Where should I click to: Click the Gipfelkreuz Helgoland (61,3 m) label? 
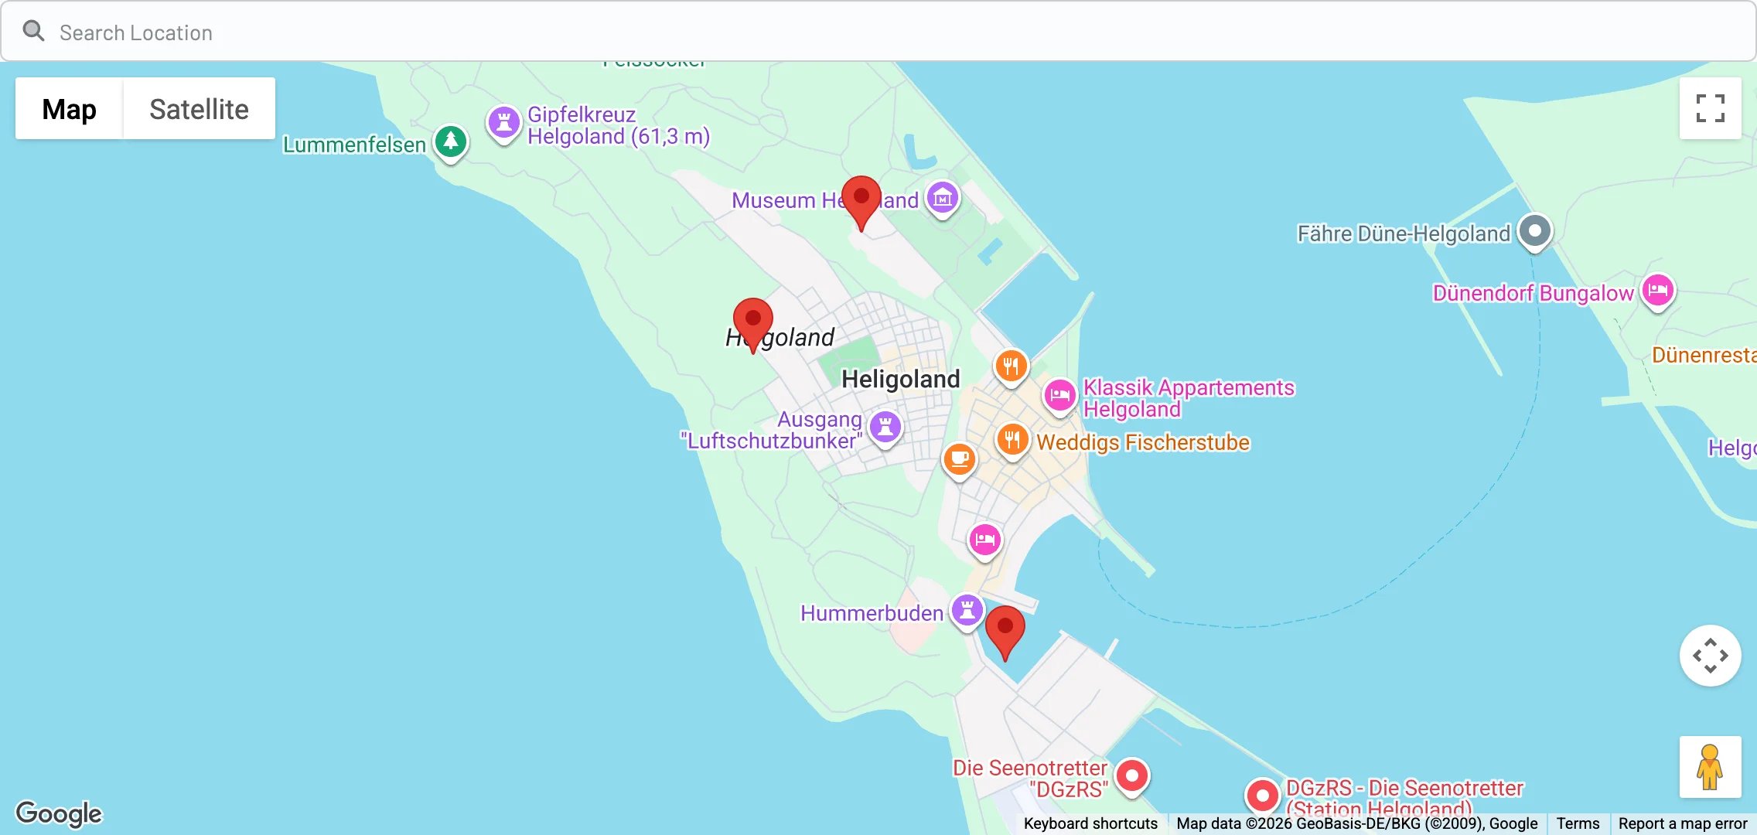(x=619, y=125)
